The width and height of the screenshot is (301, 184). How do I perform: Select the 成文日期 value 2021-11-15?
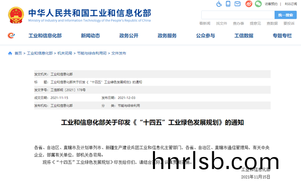pyautogui.click(x=59, y=97)
